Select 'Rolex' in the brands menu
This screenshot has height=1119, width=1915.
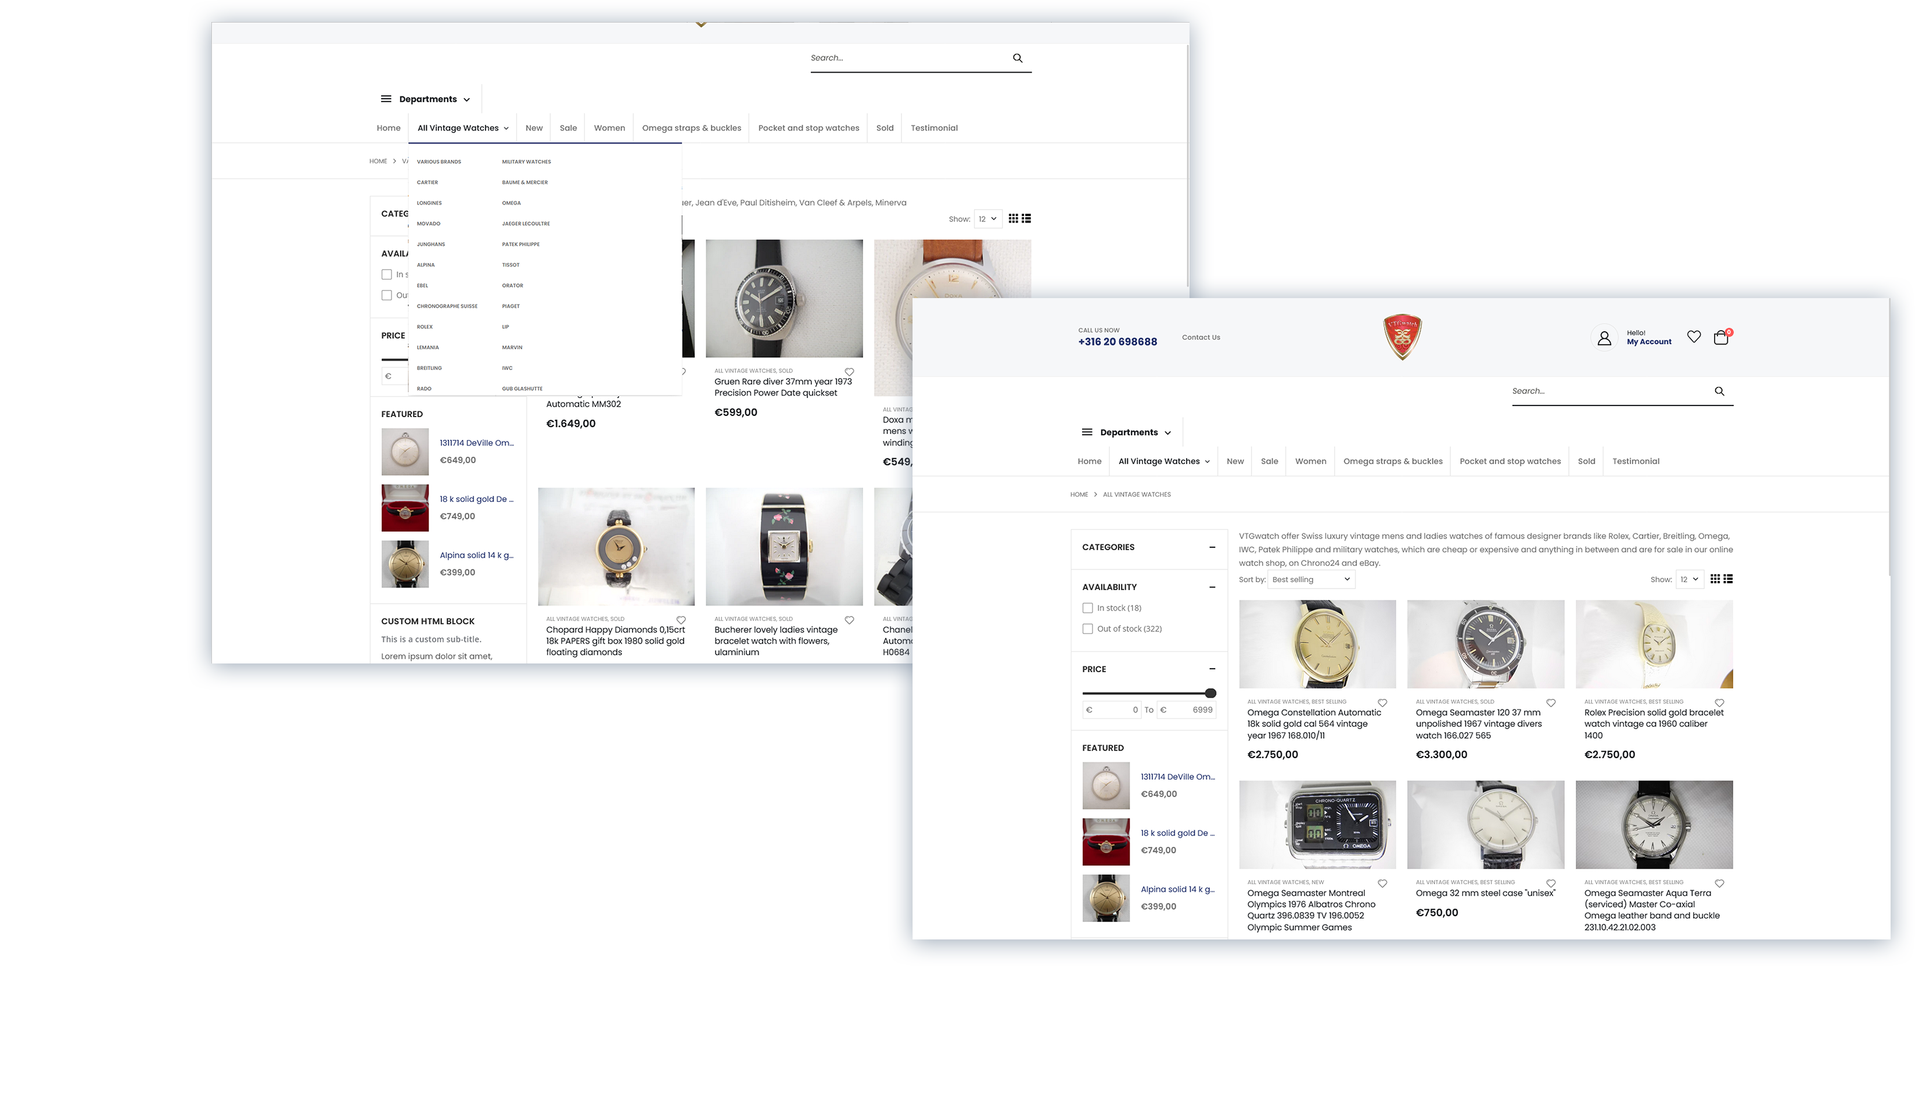coord(425,326)
